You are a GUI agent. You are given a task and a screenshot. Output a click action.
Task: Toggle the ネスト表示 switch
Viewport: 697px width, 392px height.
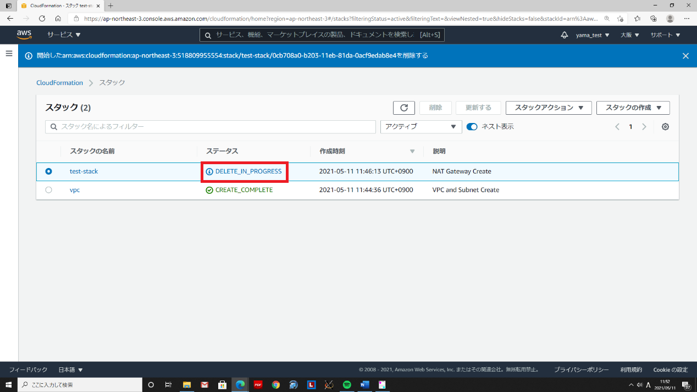point(472,127)
